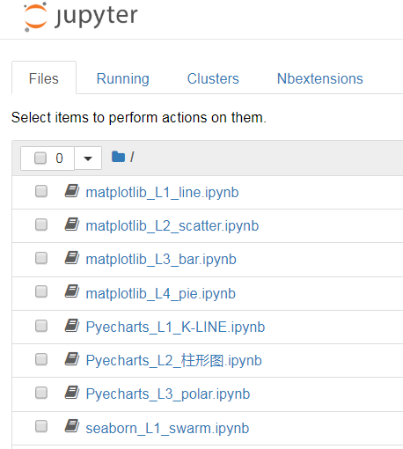The width and height of the screenshot is (403, 449).
Task: Click notebook icon beside Pyecharts_L3_polar.ipynb
Action: 72,393
